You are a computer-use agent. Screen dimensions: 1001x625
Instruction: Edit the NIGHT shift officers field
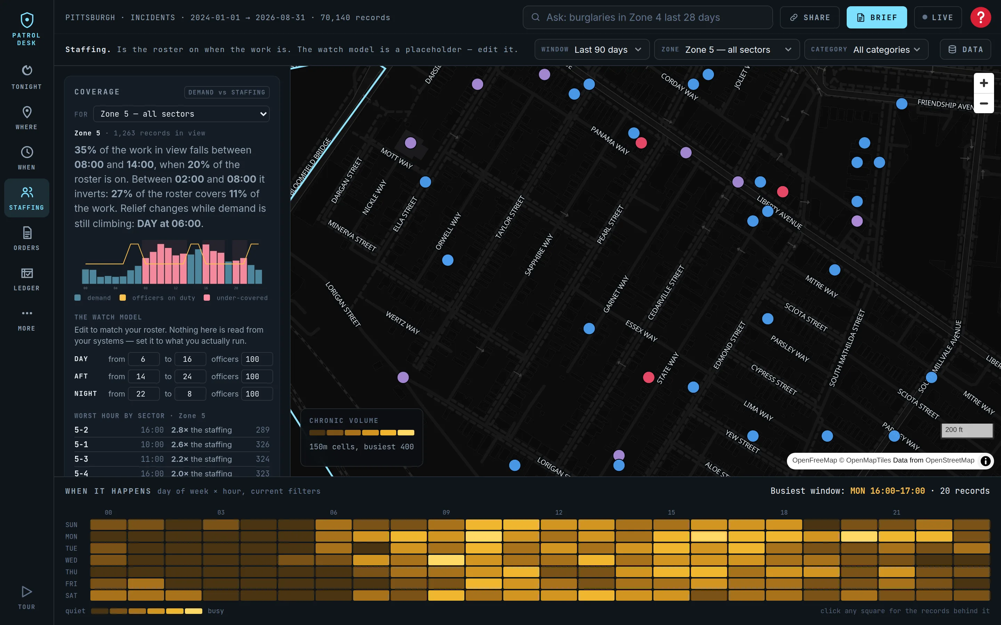pos(257,394)
